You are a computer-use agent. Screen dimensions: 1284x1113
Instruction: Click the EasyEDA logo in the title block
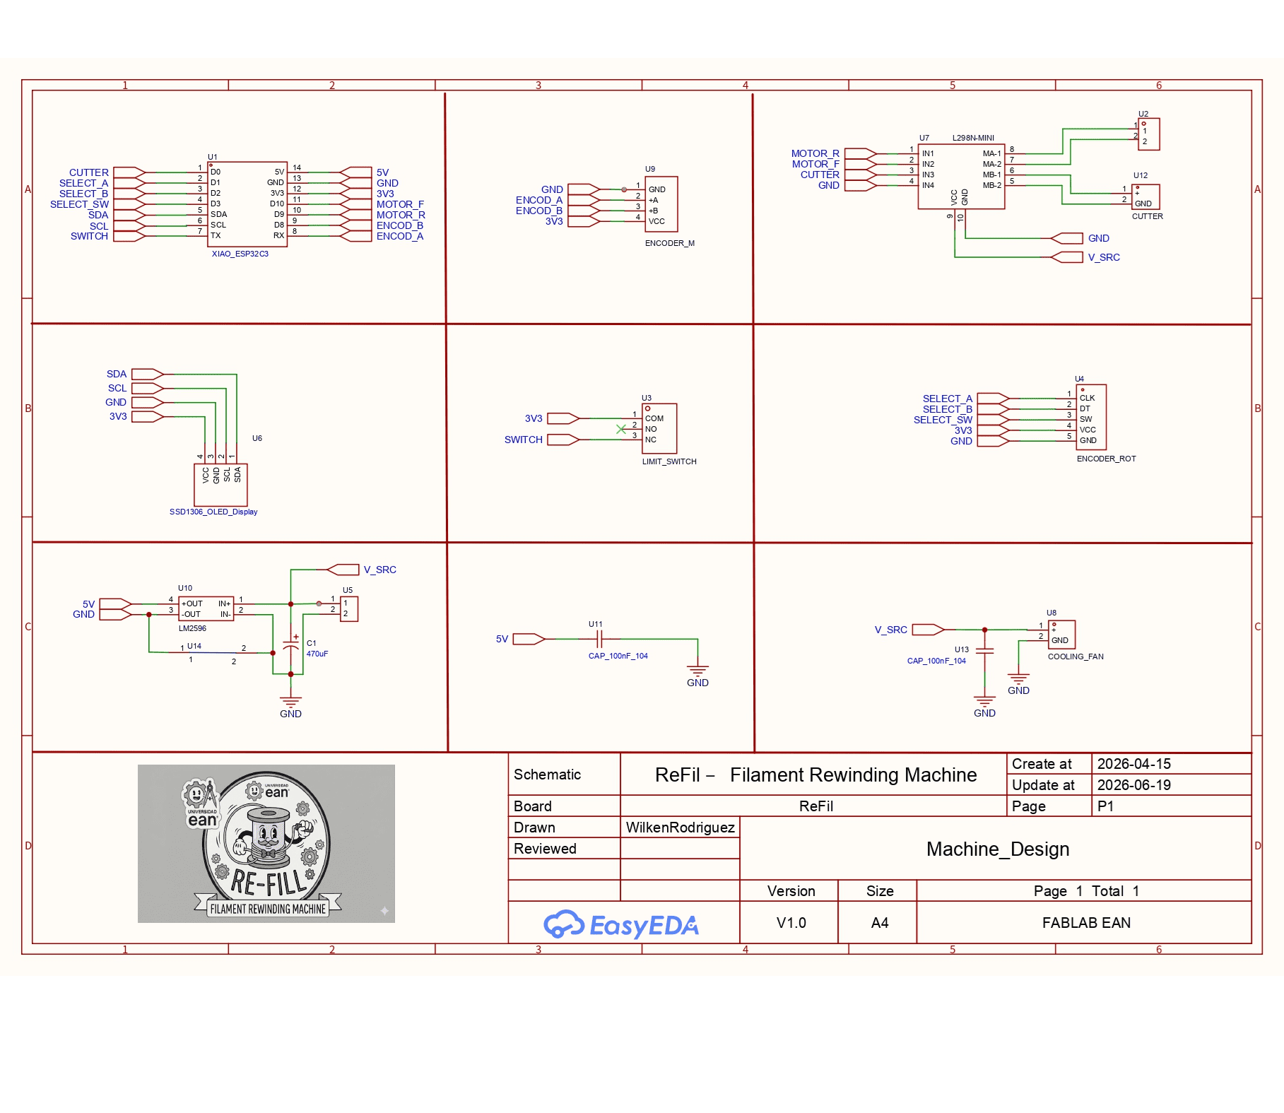pos(620,924)
